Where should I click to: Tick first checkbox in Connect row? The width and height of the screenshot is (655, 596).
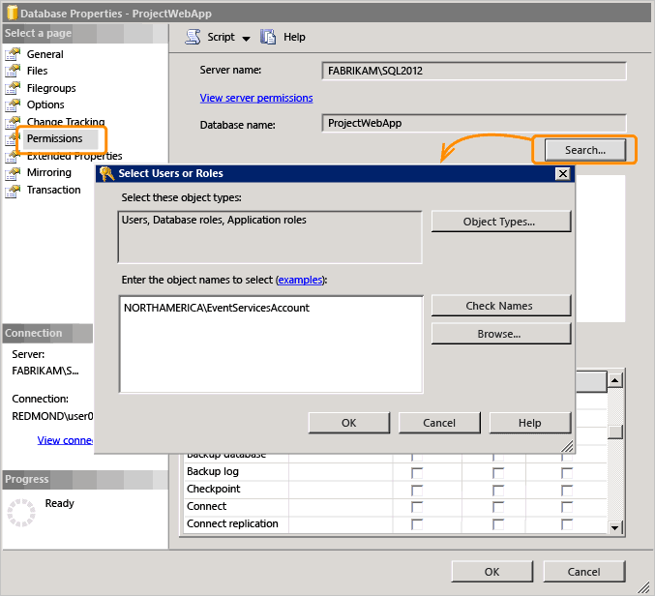pos(416,507)
